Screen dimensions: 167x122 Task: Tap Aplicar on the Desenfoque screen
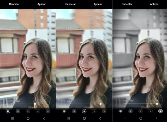pyautogui.click(x=41, y=4)
